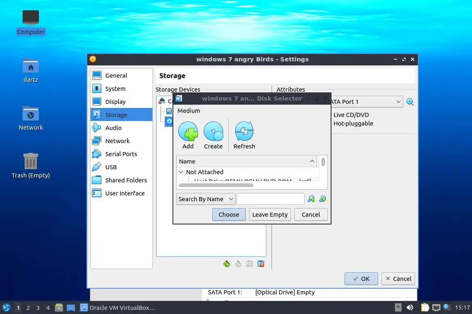Click the vertical scrollbar in medium list
Image resolution: width=472 pixels, height=314 pixels.
[x=323, y=161]
